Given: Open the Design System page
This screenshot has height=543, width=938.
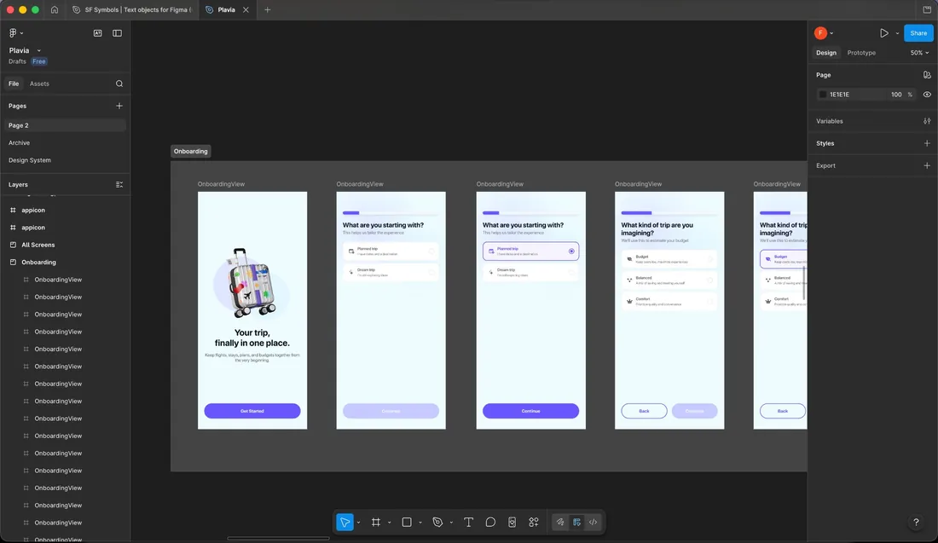Looking at the screenshot, I should [x=29, y=160].
